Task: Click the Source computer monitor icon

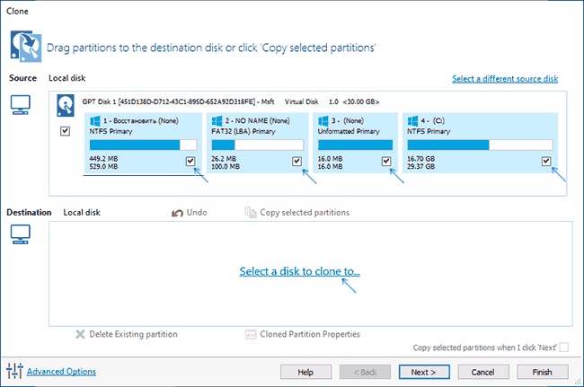Action: pos(20,105)
